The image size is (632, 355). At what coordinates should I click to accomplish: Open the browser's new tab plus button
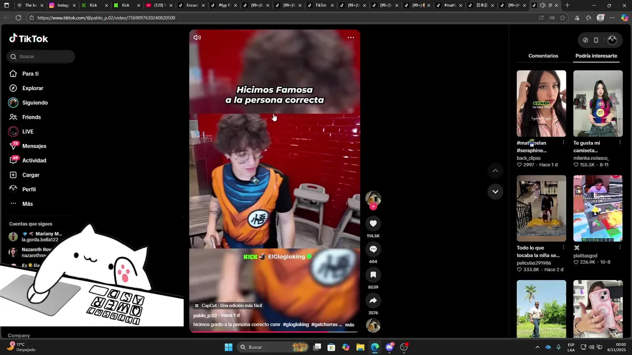click(x=567, y=5)
